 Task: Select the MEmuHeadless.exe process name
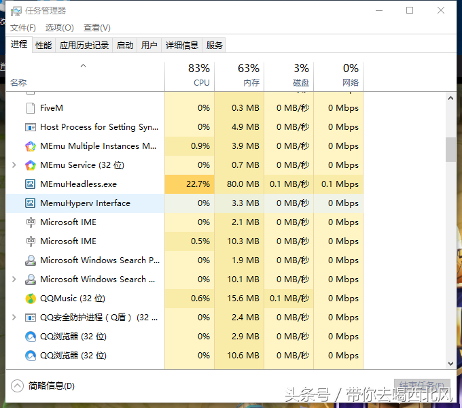78,184
